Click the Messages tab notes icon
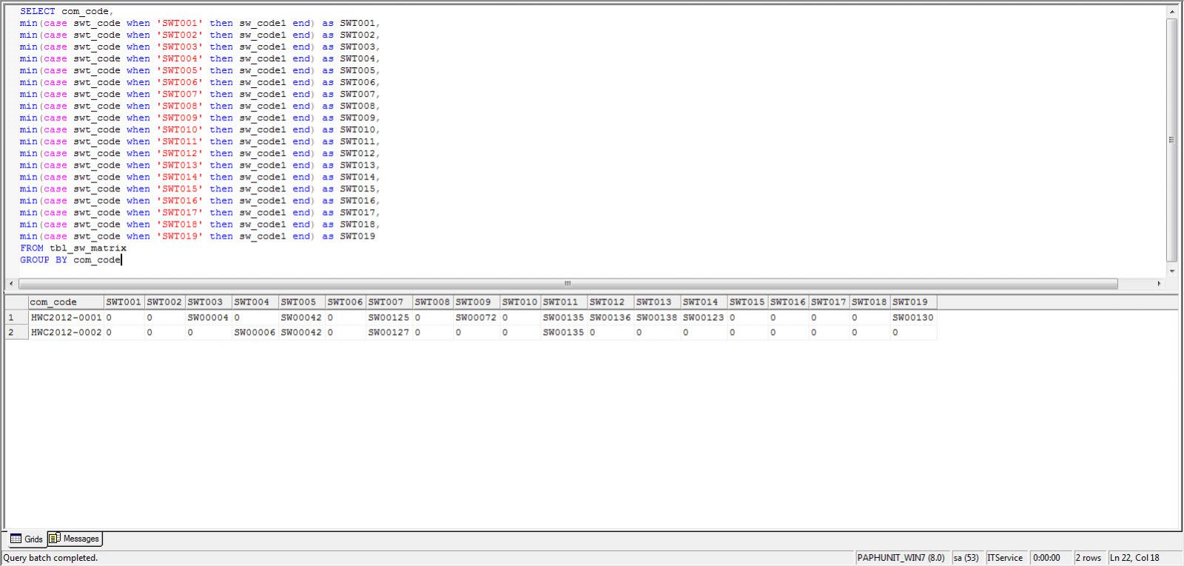The width and height of the screenshot is (1184, 566). tap(55, 539)
